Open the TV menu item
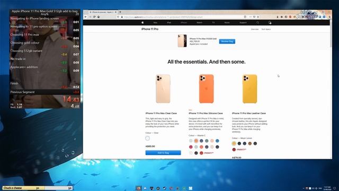The image size is (339, 191). coord(213,22)
